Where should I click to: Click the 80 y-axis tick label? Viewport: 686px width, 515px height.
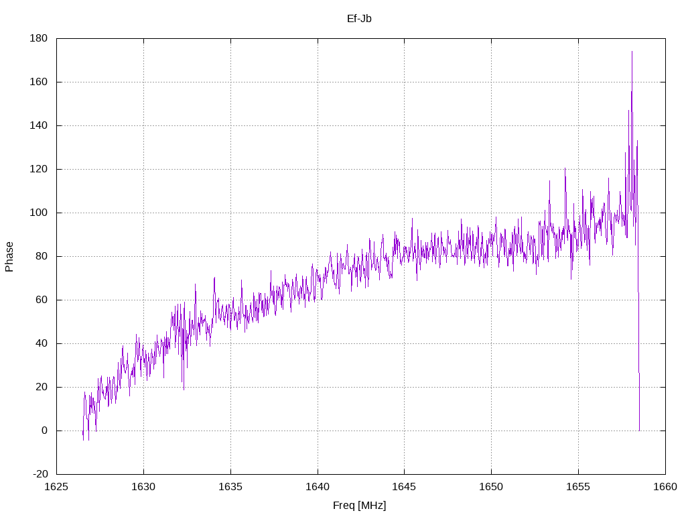41,256
